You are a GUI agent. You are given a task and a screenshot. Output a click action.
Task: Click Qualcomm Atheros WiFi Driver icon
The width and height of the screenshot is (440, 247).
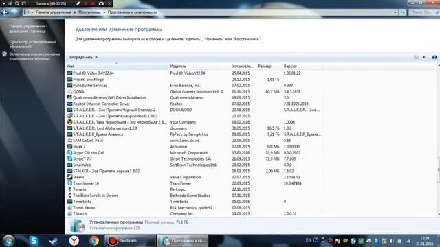click(x=69, y=97)
